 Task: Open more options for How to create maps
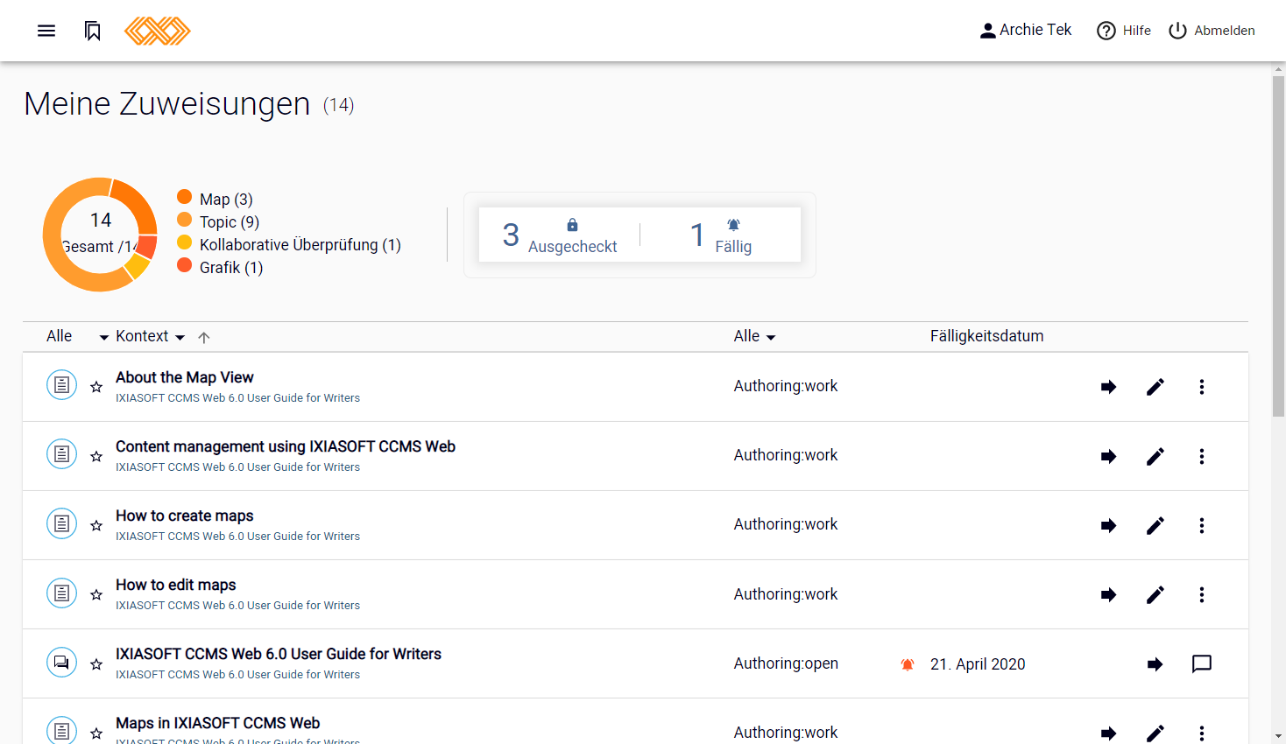[x=1202, y=525]
